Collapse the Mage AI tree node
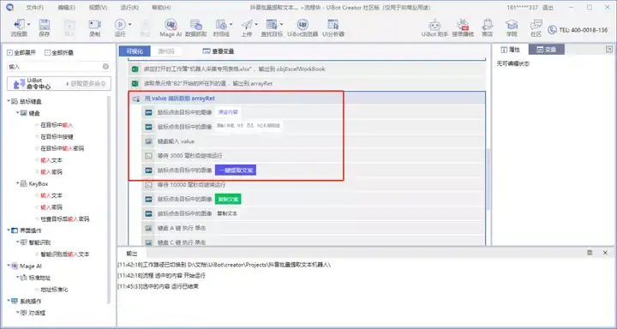The image size is (617, 329). (9, 266)
